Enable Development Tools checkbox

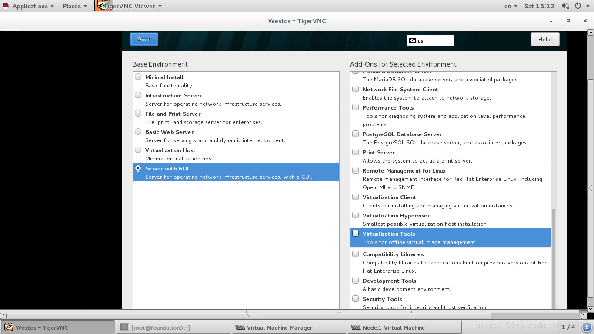tap(355, 281)
